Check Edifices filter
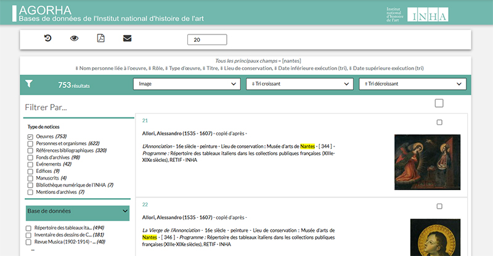Viewport: 493px width, 256px height. (x=30, y=171)
